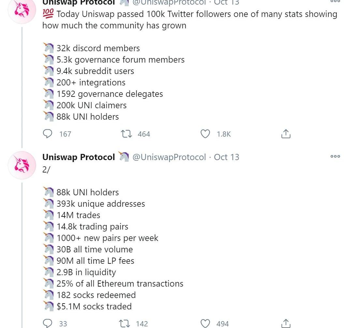This screenshot has width=349, height=328.
Task: Click the first tweet text about 100k followers
Action: [x=190, y=20]
